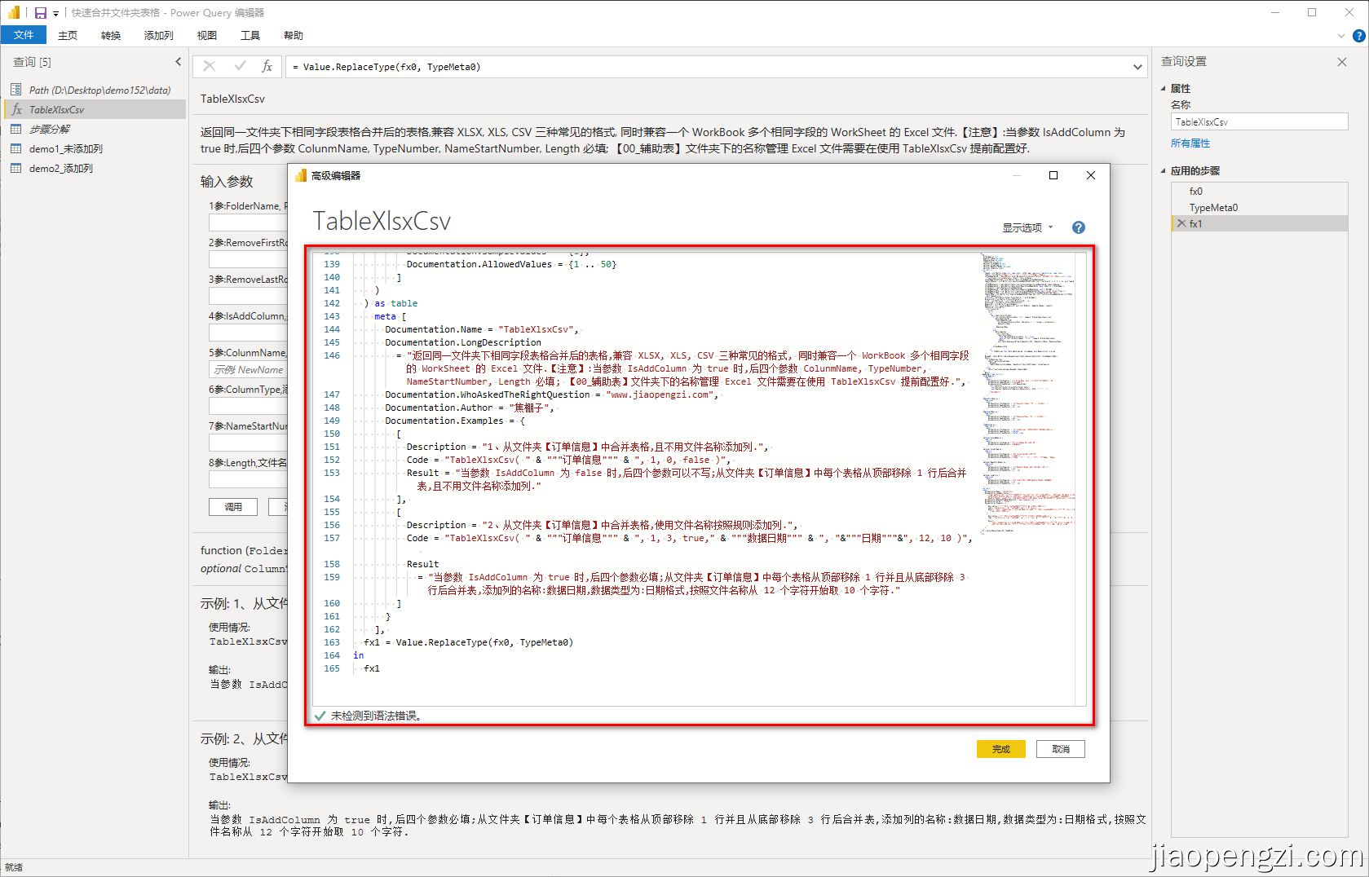Image resolution: width=1369 pixels, height=877 pixels.
Task: Open 显示选项 dropdown in advanced editor
Action: 1027,227
